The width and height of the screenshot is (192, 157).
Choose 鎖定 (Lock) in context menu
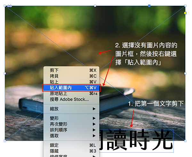tap(71, 145)
